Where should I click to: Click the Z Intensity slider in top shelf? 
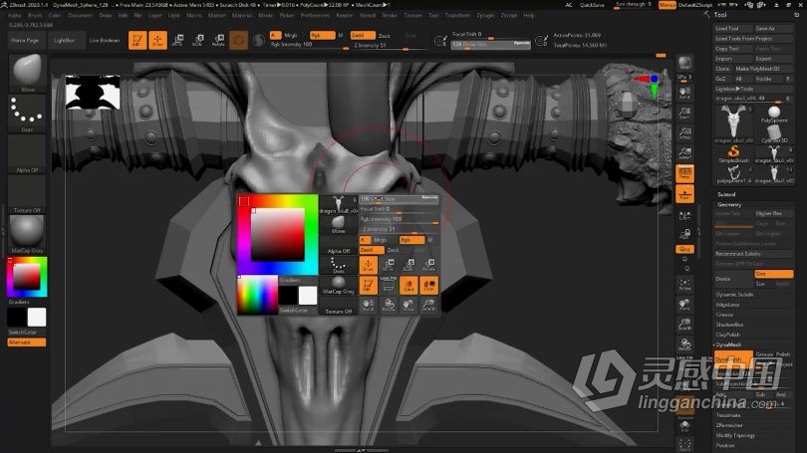tap(390, 45)
